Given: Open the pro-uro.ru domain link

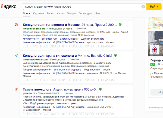Looking at the screenshot, I should 29,93.
